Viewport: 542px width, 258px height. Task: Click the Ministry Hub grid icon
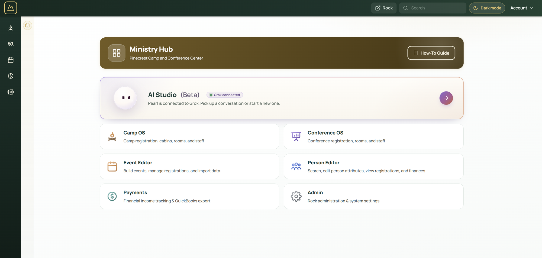[117, 53]
